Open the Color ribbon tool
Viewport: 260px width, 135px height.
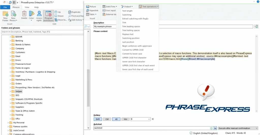click(31, 16)
